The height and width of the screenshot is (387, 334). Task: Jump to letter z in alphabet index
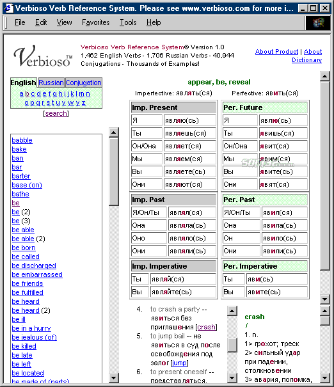pyautogui.click(x=84, y=103)
